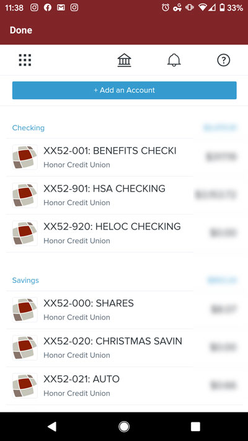Click the Add an Account button
Screen dimensions: 248x441
click(x=124, y=91)
